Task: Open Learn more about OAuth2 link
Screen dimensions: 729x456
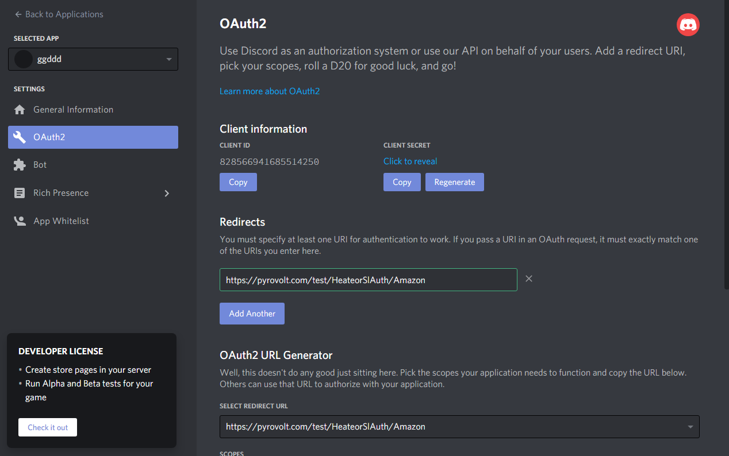Action: tap(270, 91)
